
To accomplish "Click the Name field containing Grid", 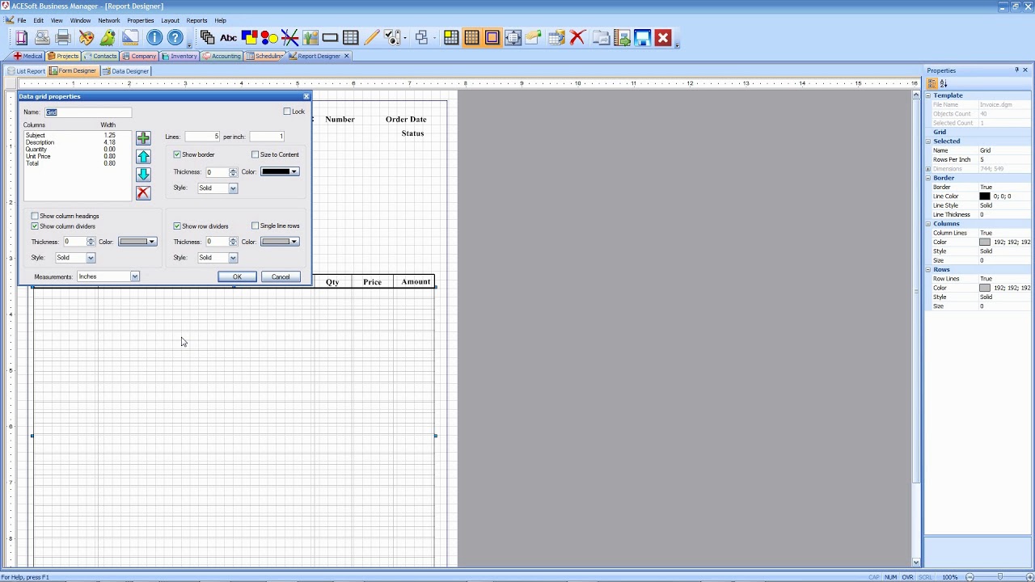I will 88,112.
